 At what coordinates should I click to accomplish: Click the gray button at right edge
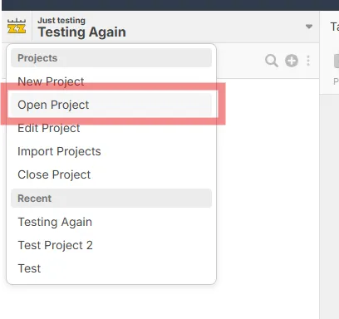[x=337, y=61]
